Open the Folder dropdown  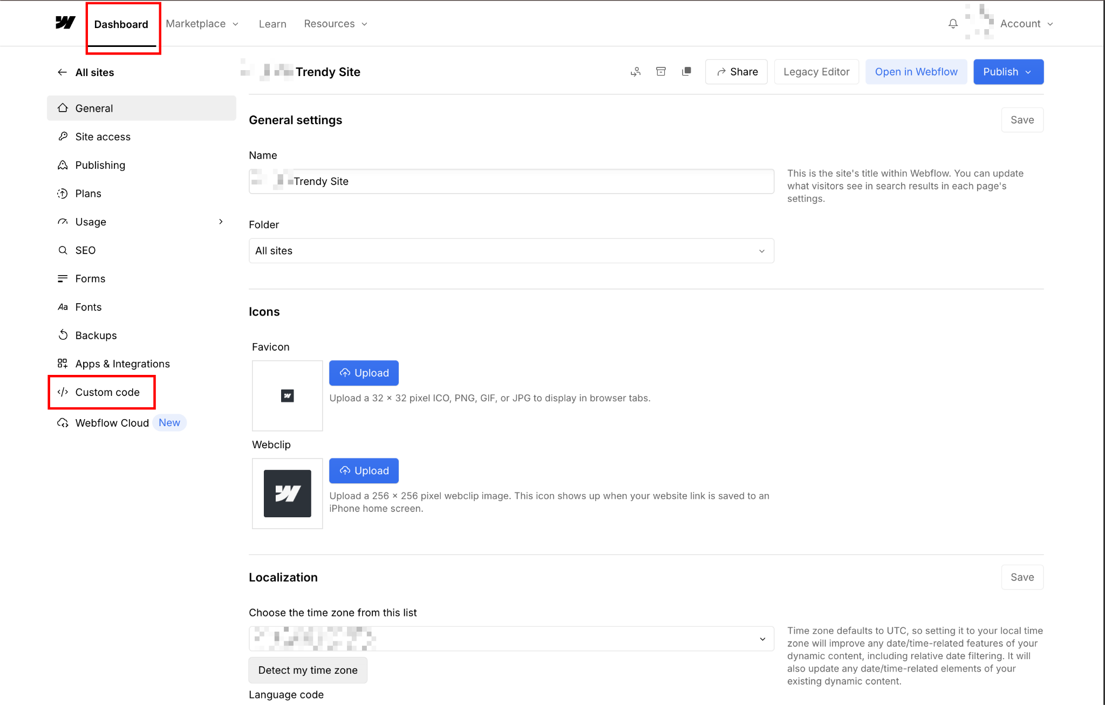click(x=511, y=251)
